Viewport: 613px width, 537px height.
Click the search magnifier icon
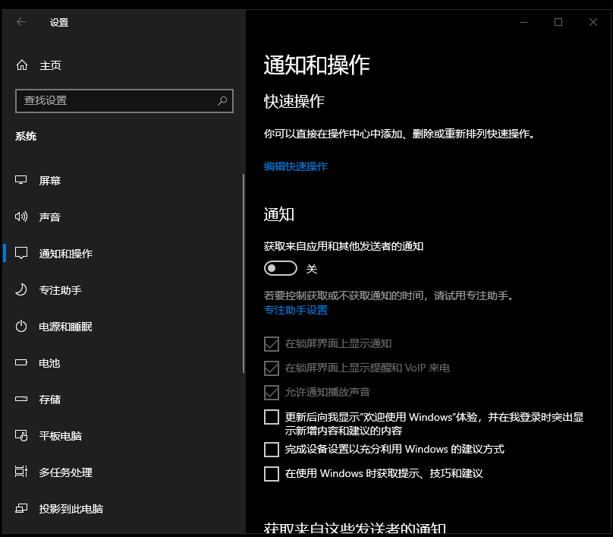point(222,100)
